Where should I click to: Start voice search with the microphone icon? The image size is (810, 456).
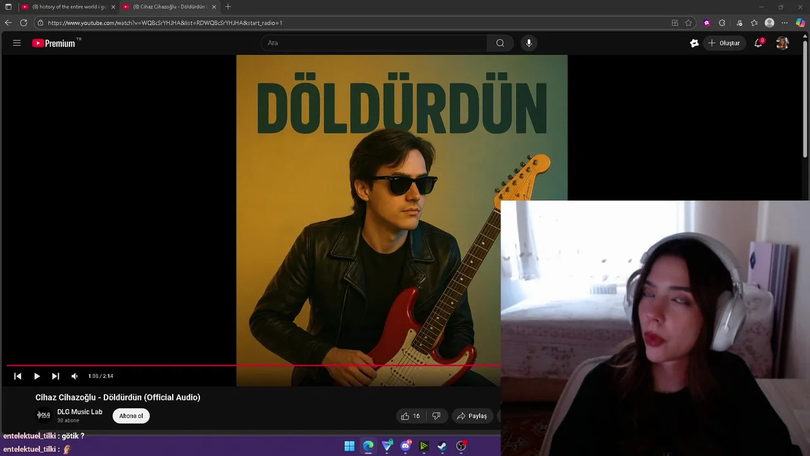coord(529,43)
